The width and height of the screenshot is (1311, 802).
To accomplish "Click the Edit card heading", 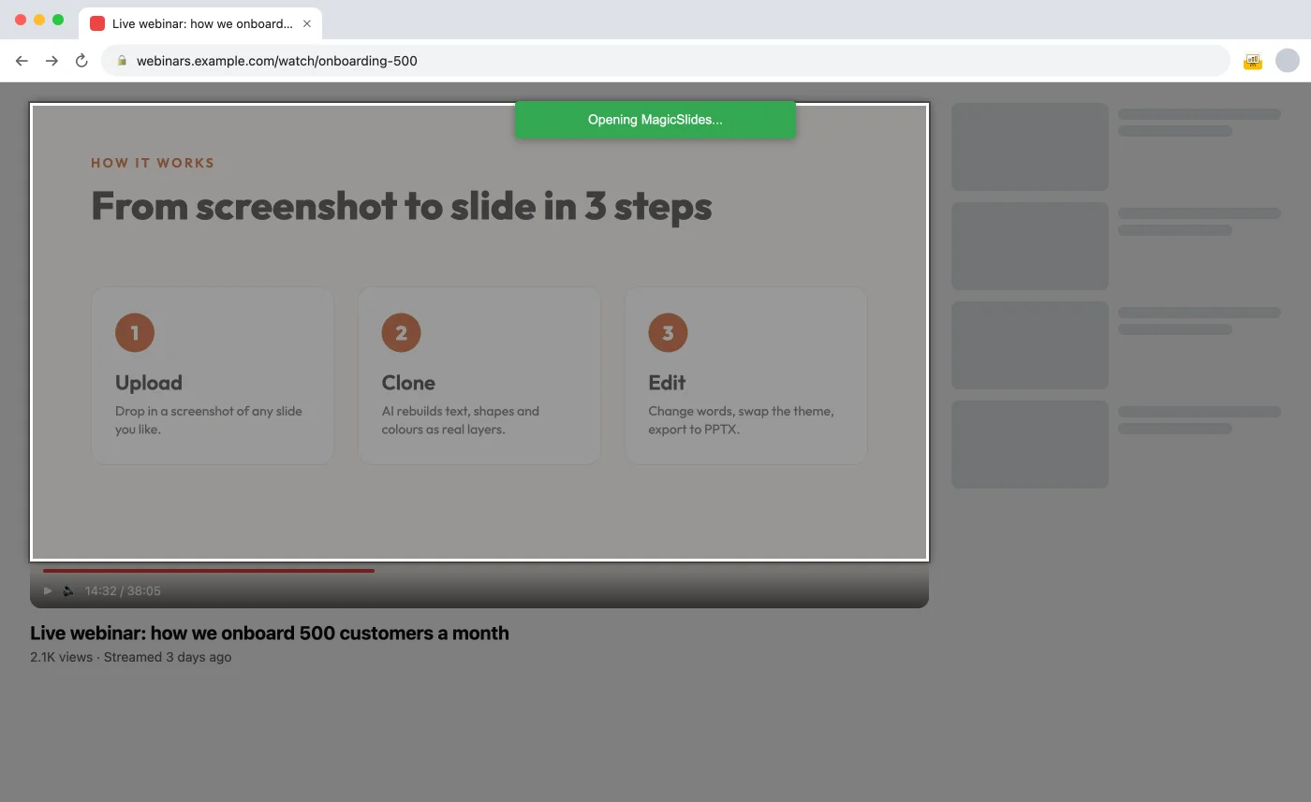I will 667,383.
